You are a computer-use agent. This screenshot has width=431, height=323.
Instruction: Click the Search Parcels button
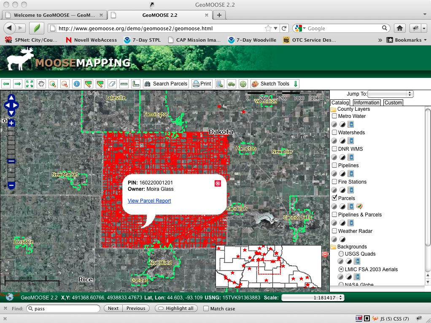[x=166, y=84]
